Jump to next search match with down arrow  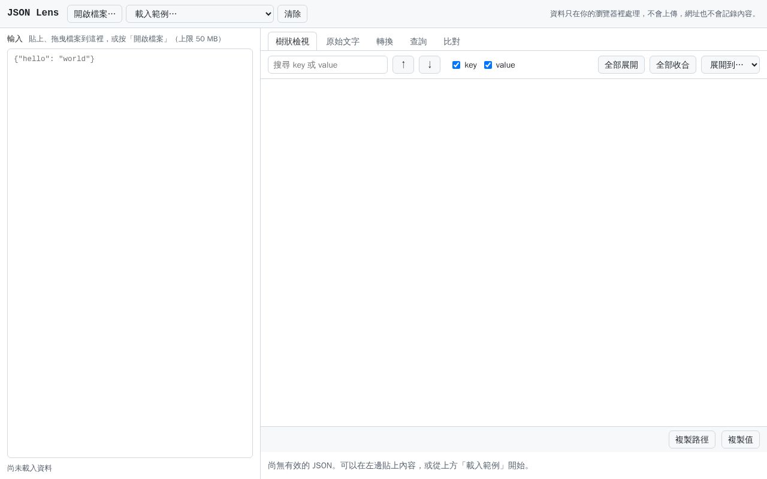(430, 65)
